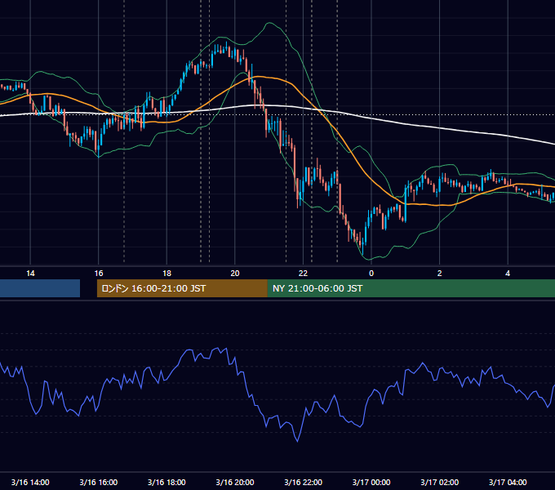Click the 3/16 22:00 date label

click(304, 482)
